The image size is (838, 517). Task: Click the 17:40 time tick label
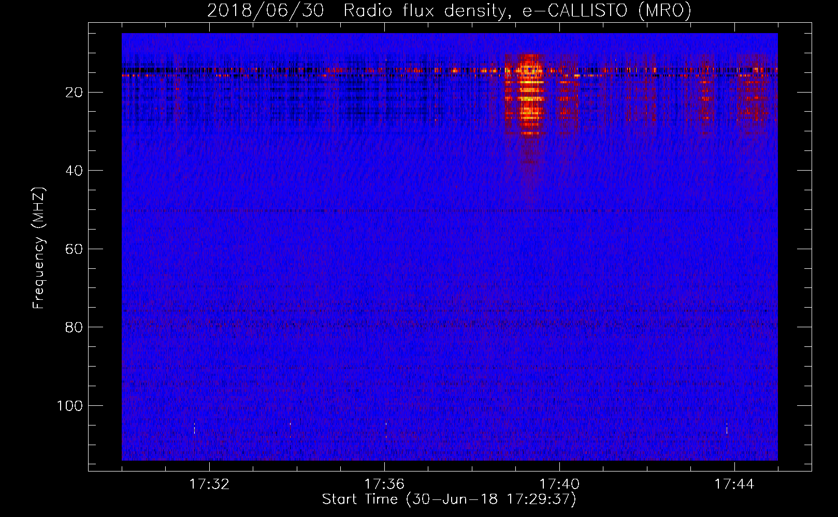[x=559, y=484]
